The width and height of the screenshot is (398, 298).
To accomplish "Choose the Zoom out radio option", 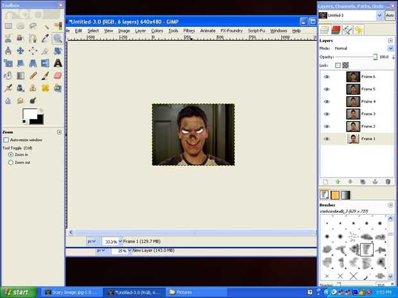I will tap(11, 162).
